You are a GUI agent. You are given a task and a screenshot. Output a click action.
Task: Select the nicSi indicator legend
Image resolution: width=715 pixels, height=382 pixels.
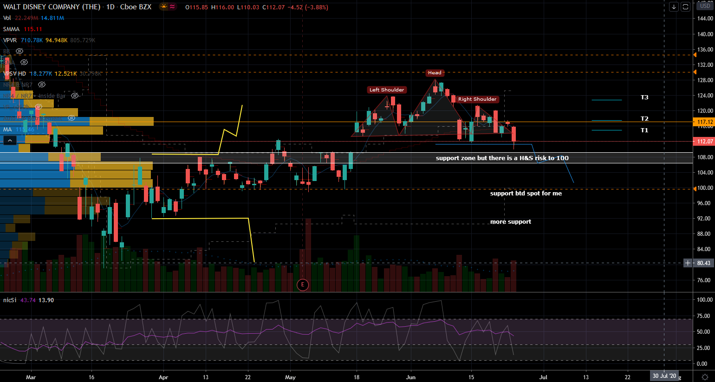[10, 300]
